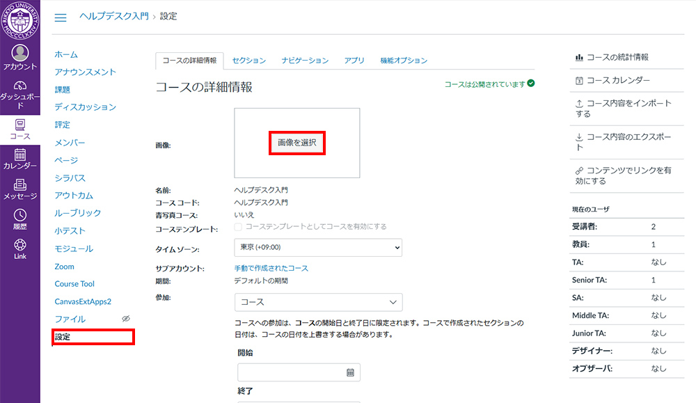696x403 pixels.
Task: Click the hidden eye icon beside ファイル
Action: (126, 319)
